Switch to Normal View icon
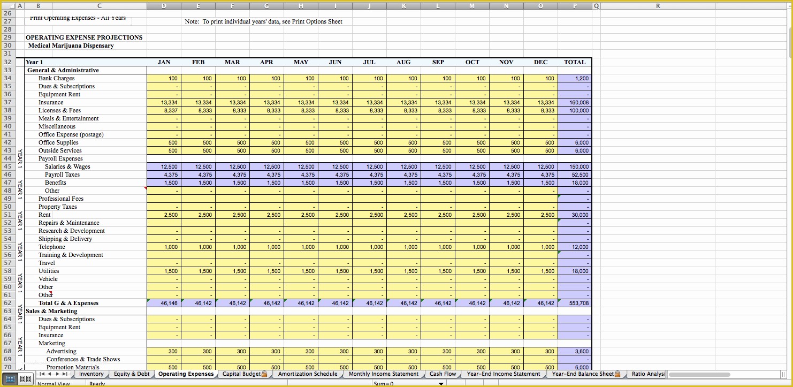 10,379
